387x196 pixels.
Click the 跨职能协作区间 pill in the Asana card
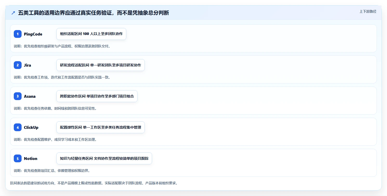pos(97,96)
